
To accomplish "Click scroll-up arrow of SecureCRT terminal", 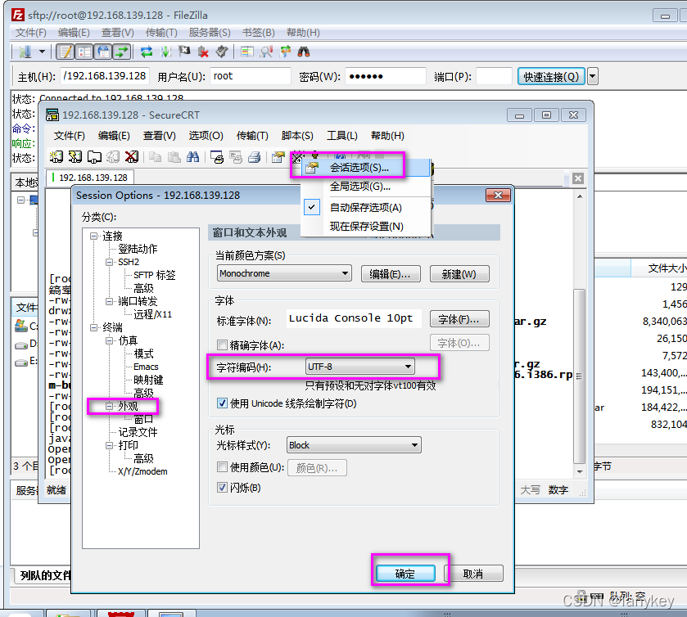I will click(x=579, y=196).
